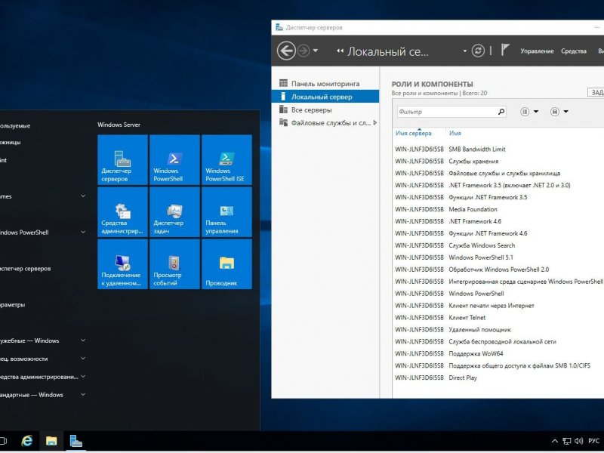Select the Службы хранения row
The height and width of the screenshot is (453, 604).
click(x=499, y=161)
